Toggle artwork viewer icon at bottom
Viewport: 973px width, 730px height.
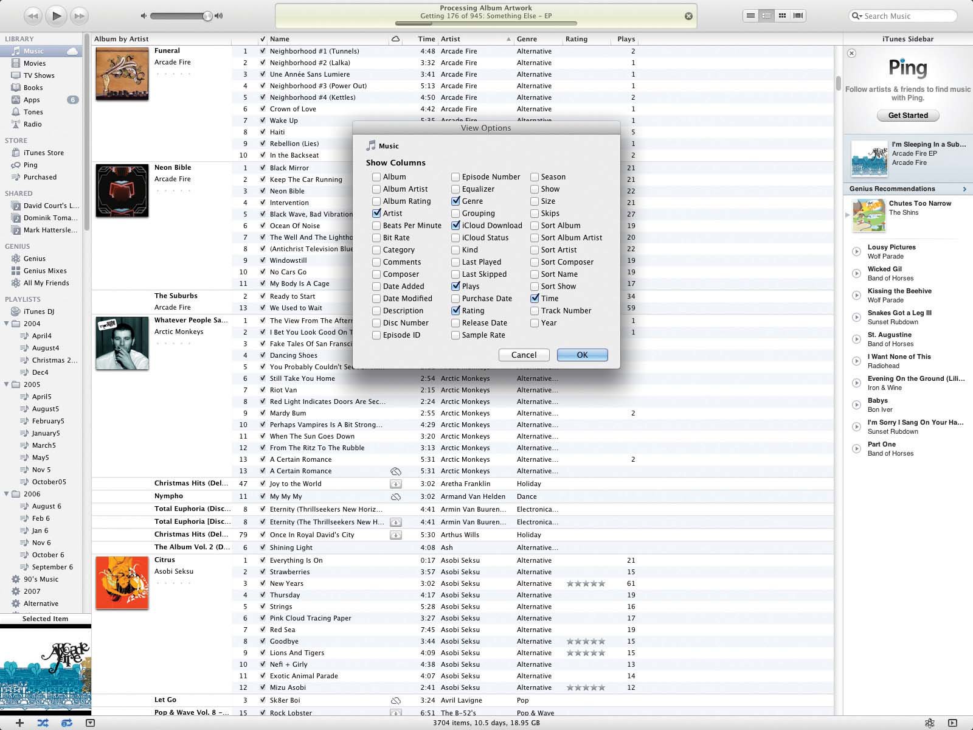click(x=90, y=723)
